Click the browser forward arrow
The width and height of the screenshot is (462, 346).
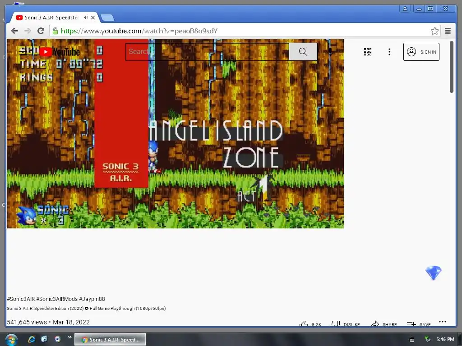28,31
